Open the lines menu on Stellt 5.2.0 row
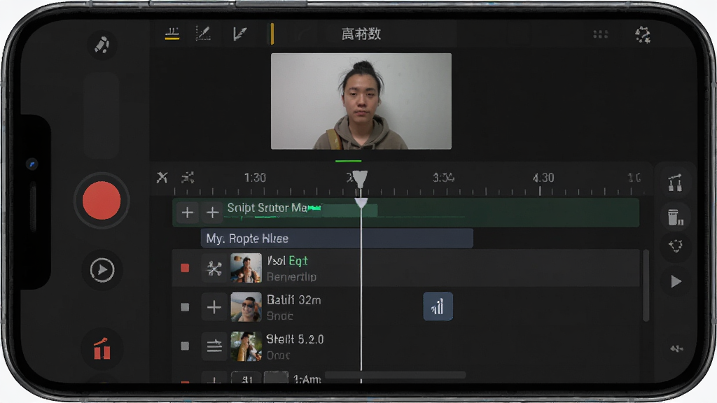717x403 pixels. click(214, 346)
